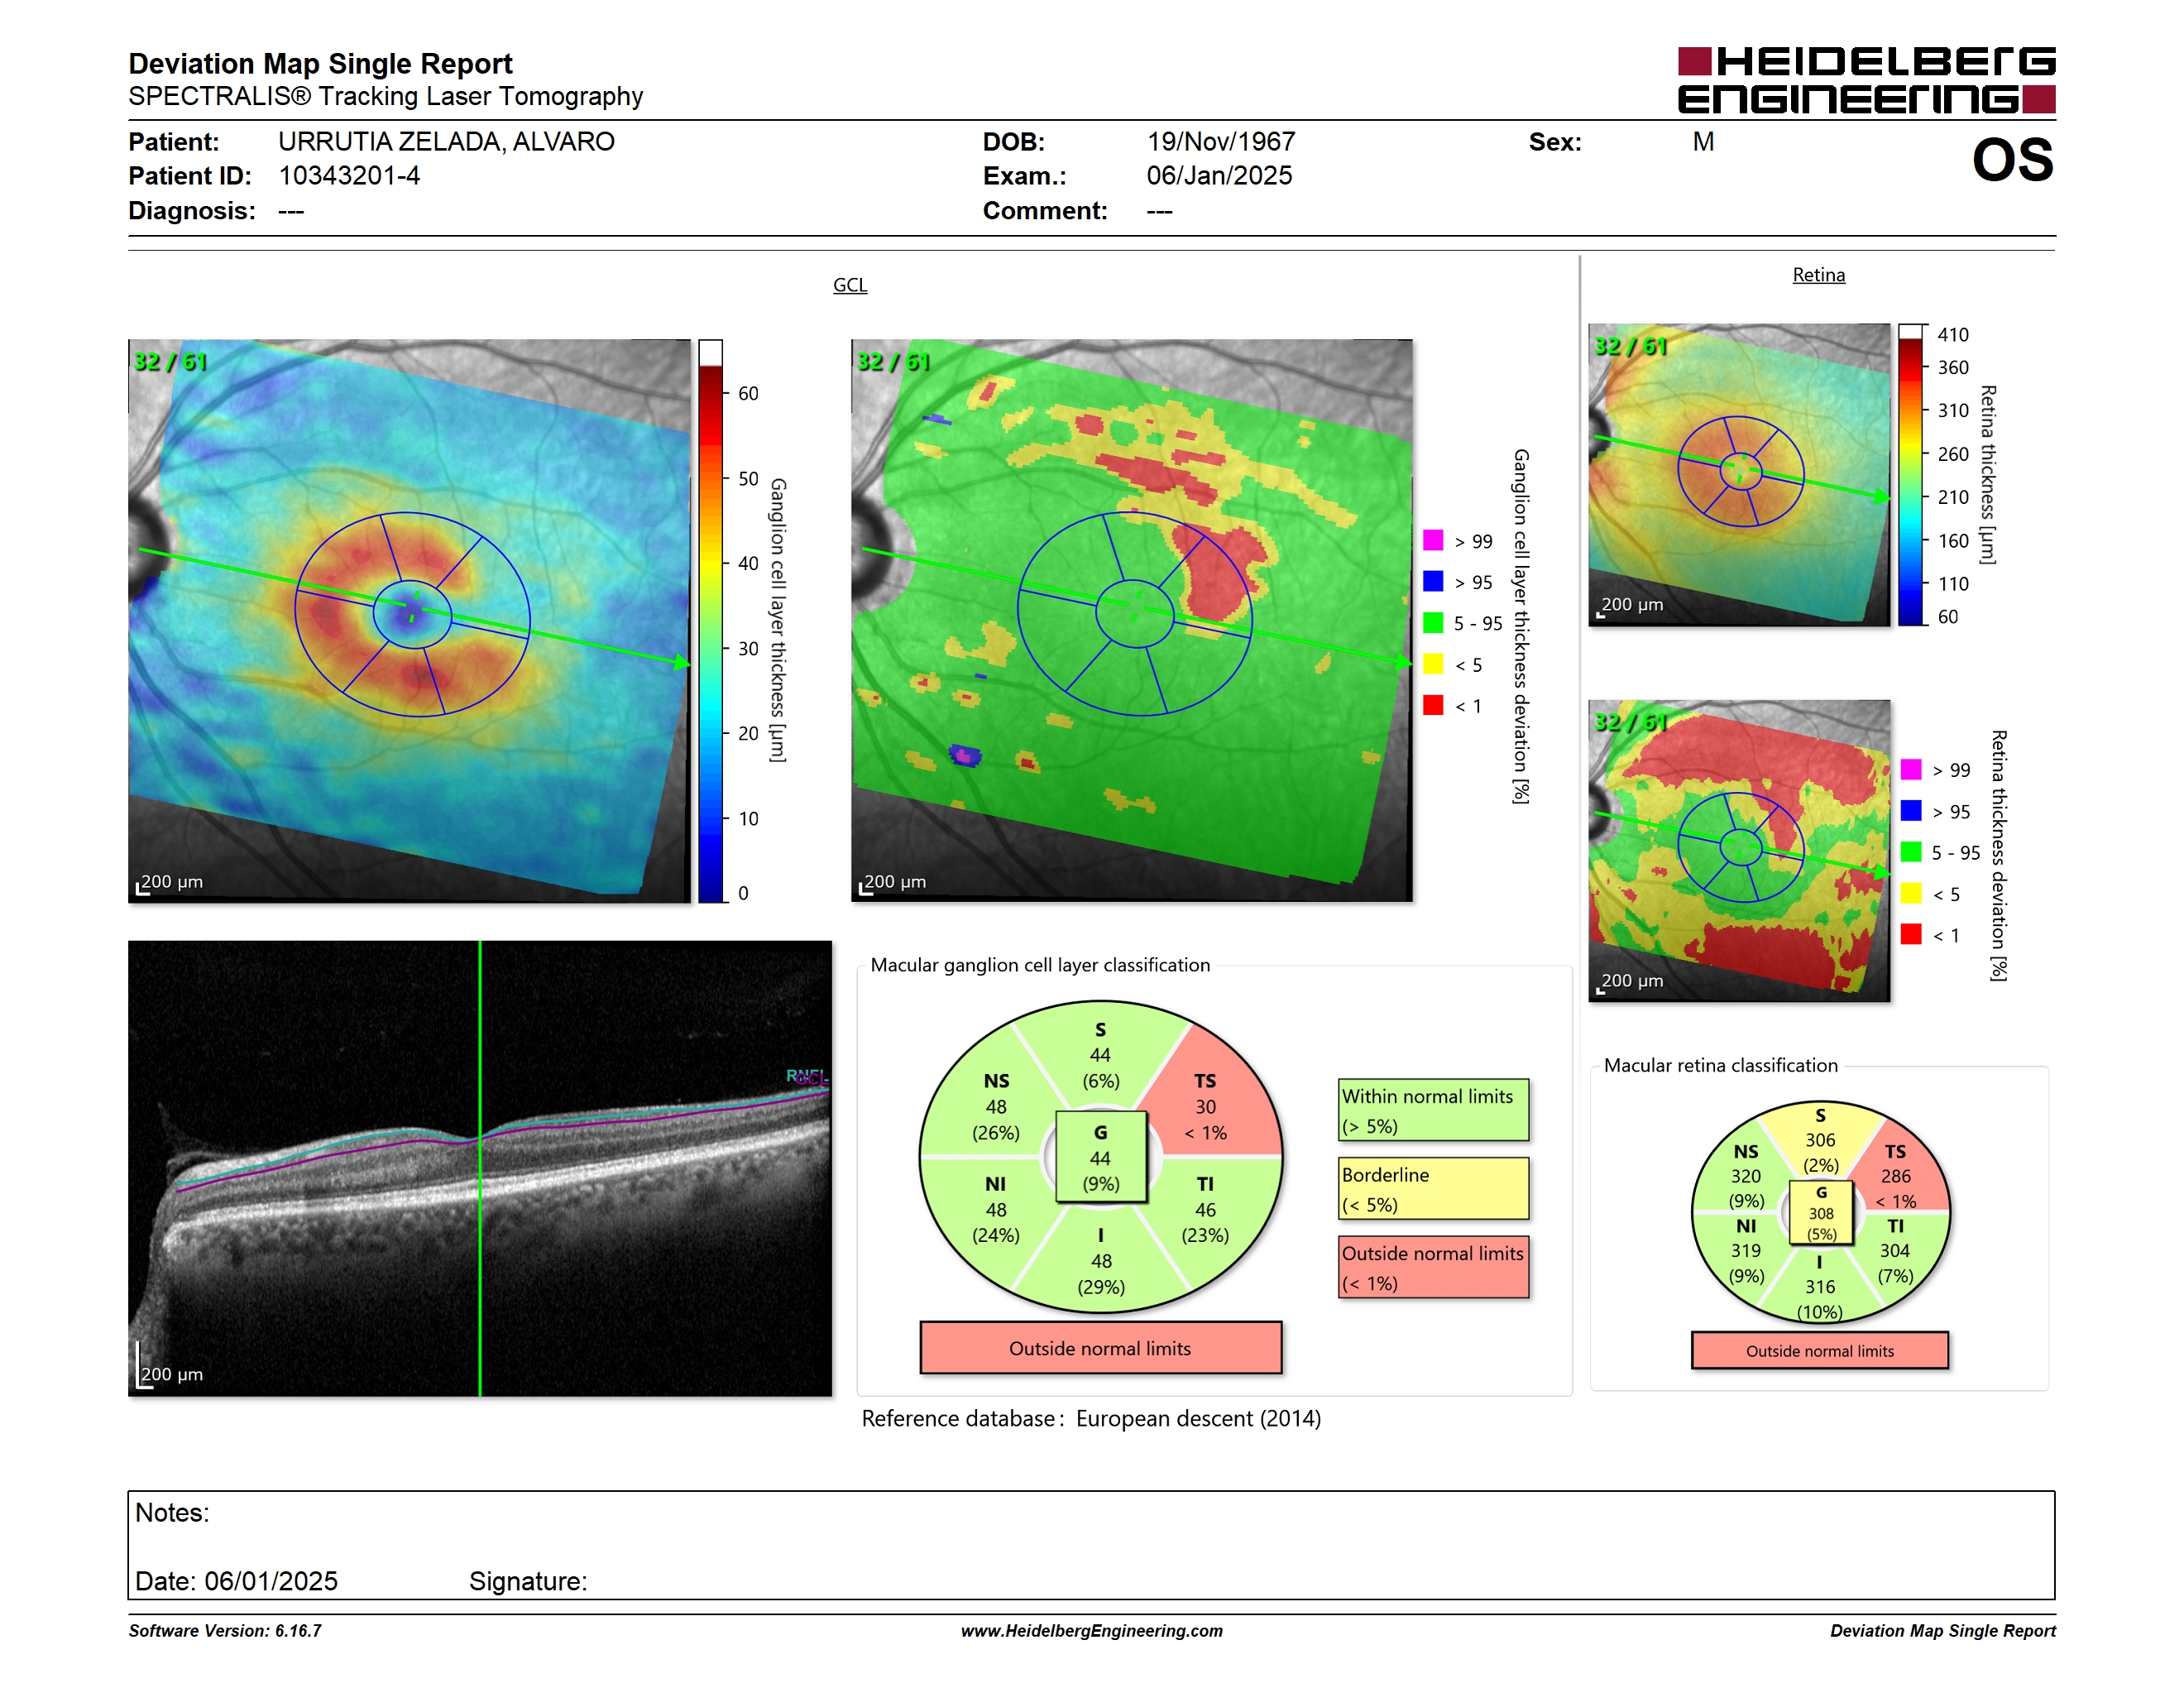Click the magenta > 99 retina legend swatch
This screenshot has width=2184, height=1688.
point(1911,769)
